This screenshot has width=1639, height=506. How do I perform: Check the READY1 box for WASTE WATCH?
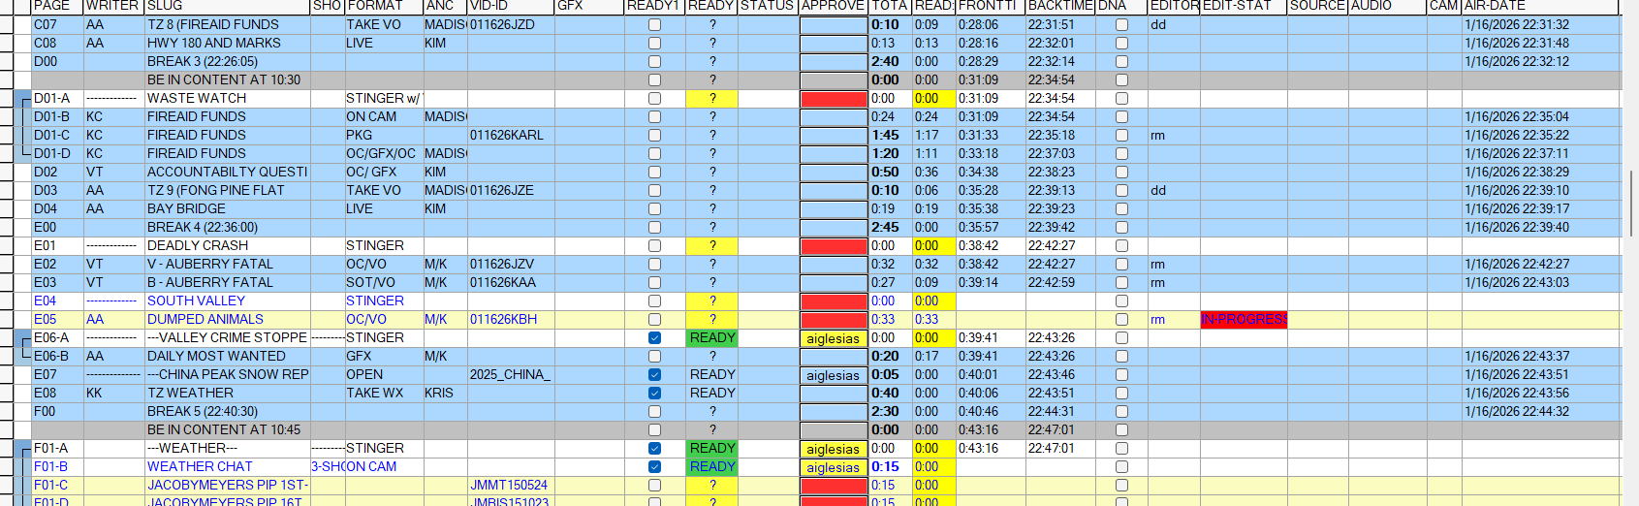654,99
